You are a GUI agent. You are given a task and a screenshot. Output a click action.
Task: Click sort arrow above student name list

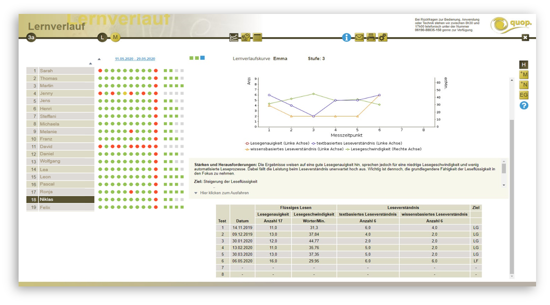90,63
